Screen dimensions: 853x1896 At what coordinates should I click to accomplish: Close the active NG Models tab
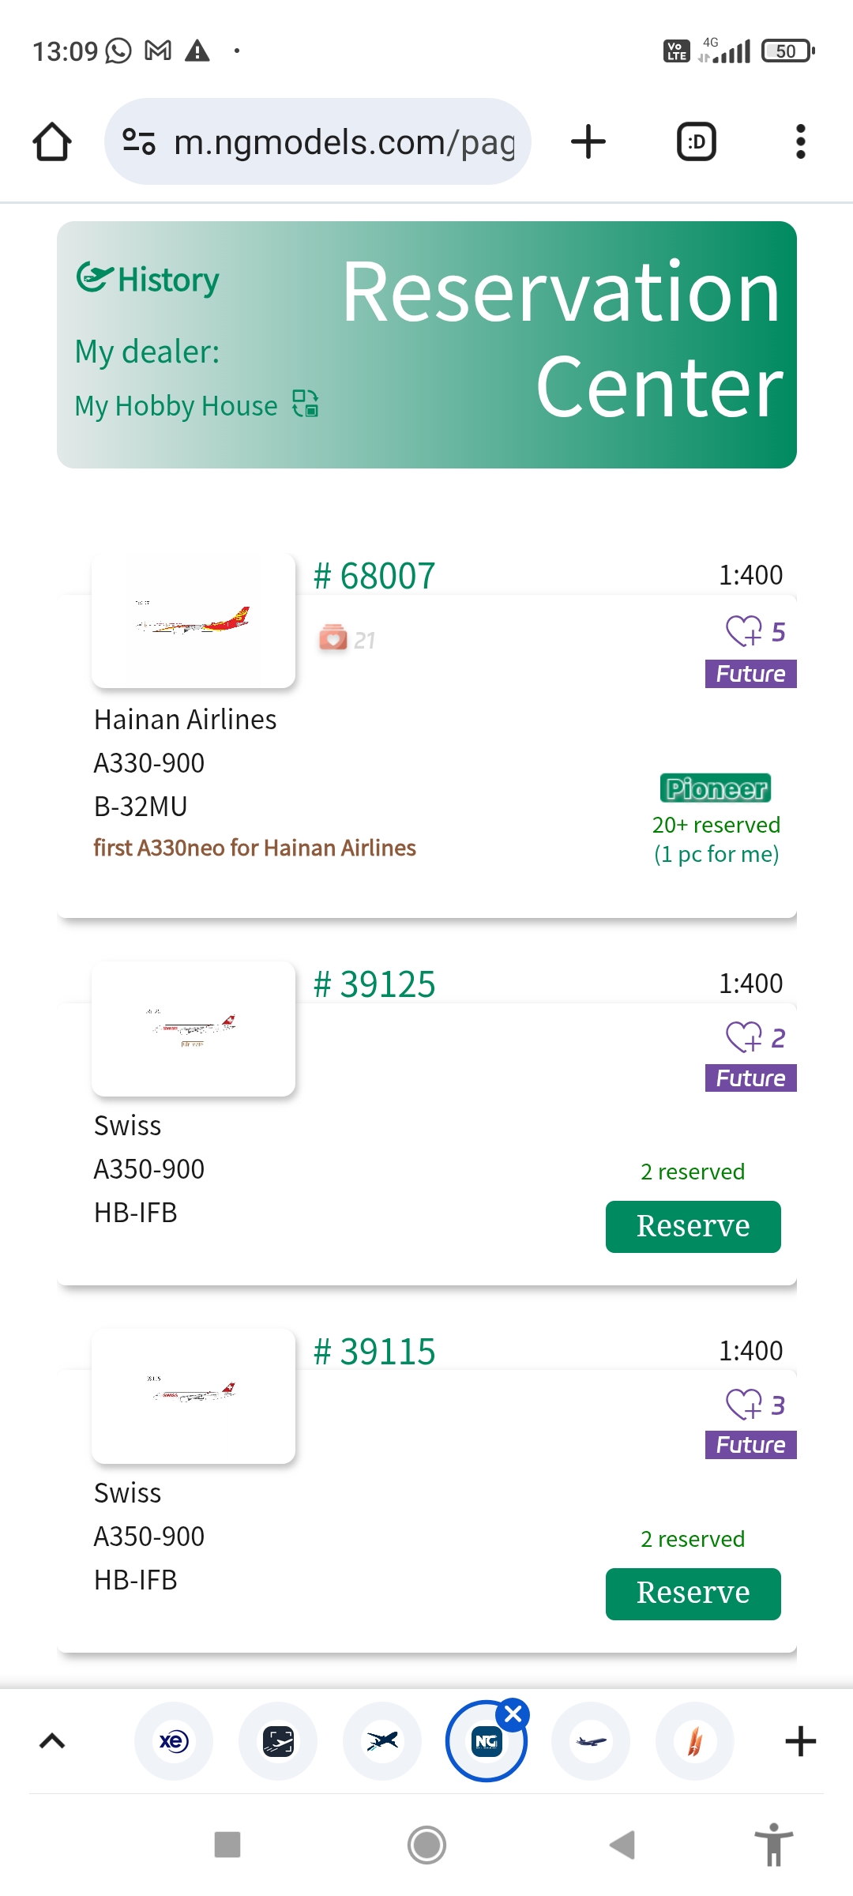coord(513,1714)
